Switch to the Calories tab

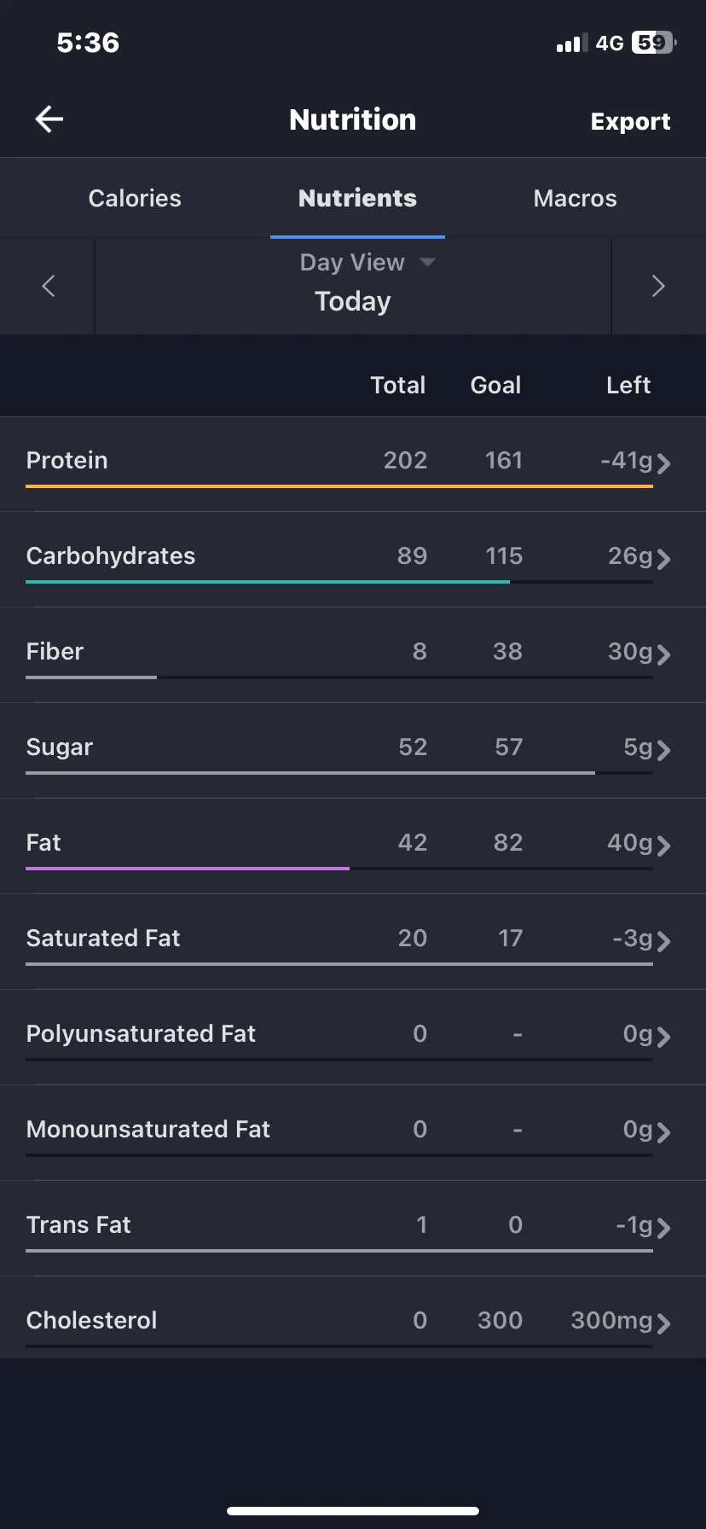click(135, 198)
